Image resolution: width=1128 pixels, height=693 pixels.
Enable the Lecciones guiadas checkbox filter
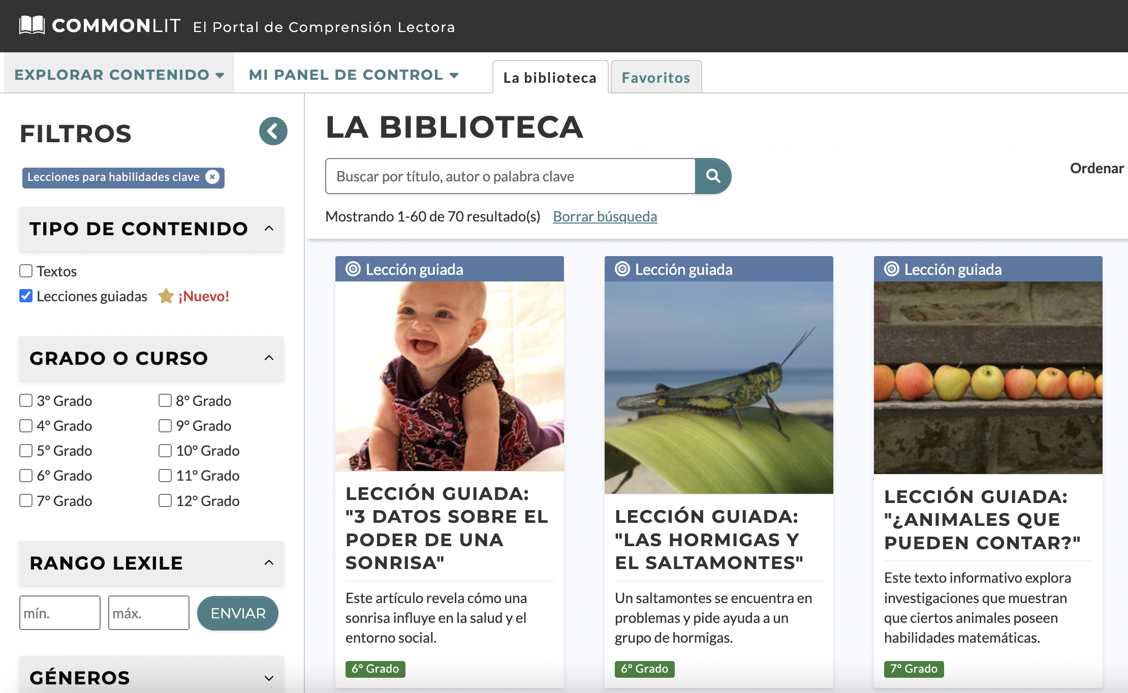point(26,296)
